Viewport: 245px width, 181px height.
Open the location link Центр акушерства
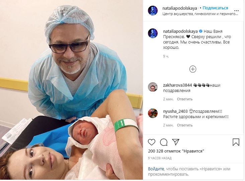click(x=200, y=14)
